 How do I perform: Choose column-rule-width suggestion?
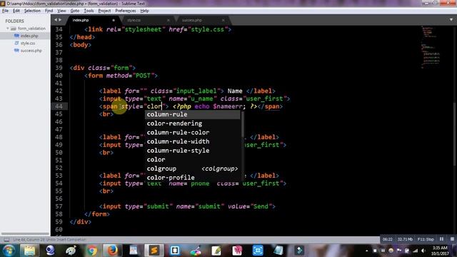coord(193,141)
